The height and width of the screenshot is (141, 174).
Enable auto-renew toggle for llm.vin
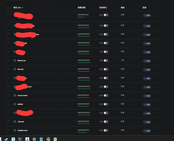(106, 69)
